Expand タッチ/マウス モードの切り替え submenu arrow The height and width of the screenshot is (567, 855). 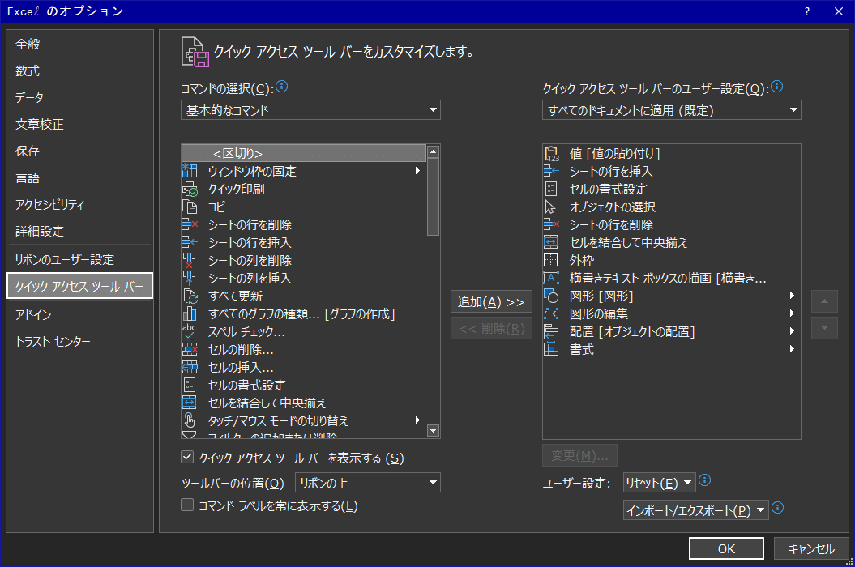pos(417,420)
